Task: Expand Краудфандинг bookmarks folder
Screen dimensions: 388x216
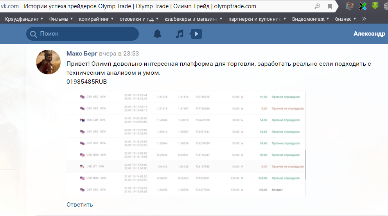Action: 24,19
